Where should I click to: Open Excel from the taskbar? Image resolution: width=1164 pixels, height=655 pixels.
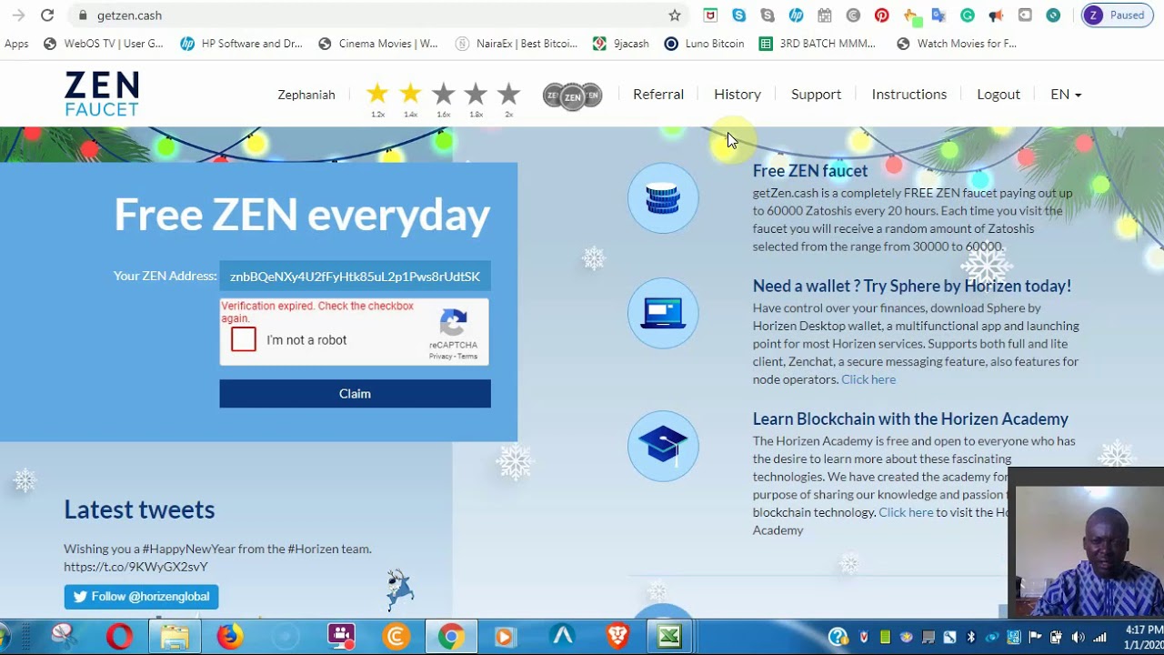tap(669, 636)
